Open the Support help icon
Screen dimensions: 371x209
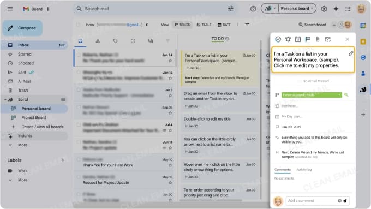(253, 9)
